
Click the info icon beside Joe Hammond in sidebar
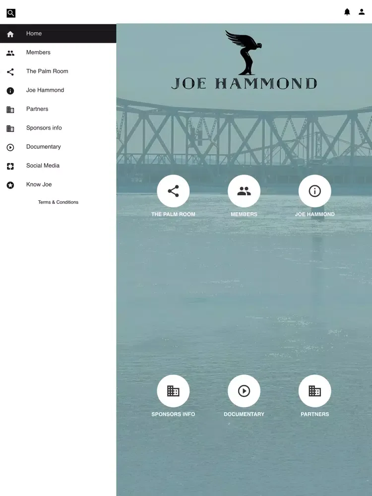[10, 91]
